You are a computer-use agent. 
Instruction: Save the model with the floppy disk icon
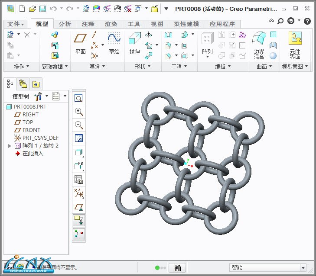(x=42, y=9)
